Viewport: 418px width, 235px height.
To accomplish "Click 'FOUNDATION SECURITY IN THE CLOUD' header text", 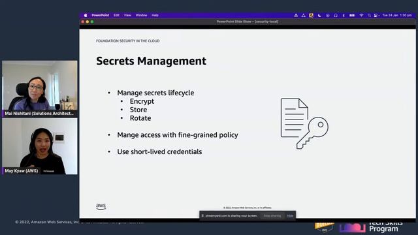I will (x=128, y=40).
